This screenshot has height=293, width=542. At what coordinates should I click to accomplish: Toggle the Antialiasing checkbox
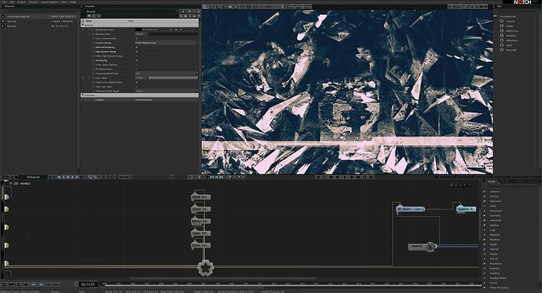pos(137,60)
